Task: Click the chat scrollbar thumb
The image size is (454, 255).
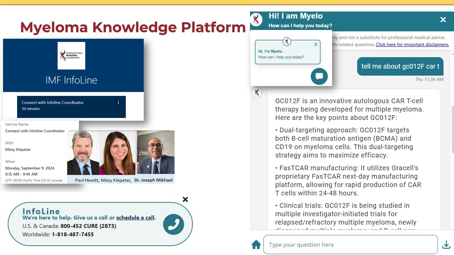Action: pyautogui.click(x=453, y=129)
